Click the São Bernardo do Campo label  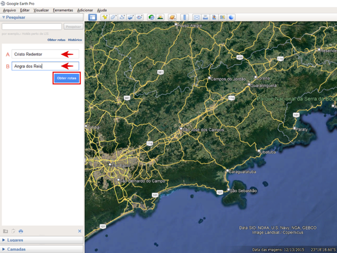click(142, 181)
